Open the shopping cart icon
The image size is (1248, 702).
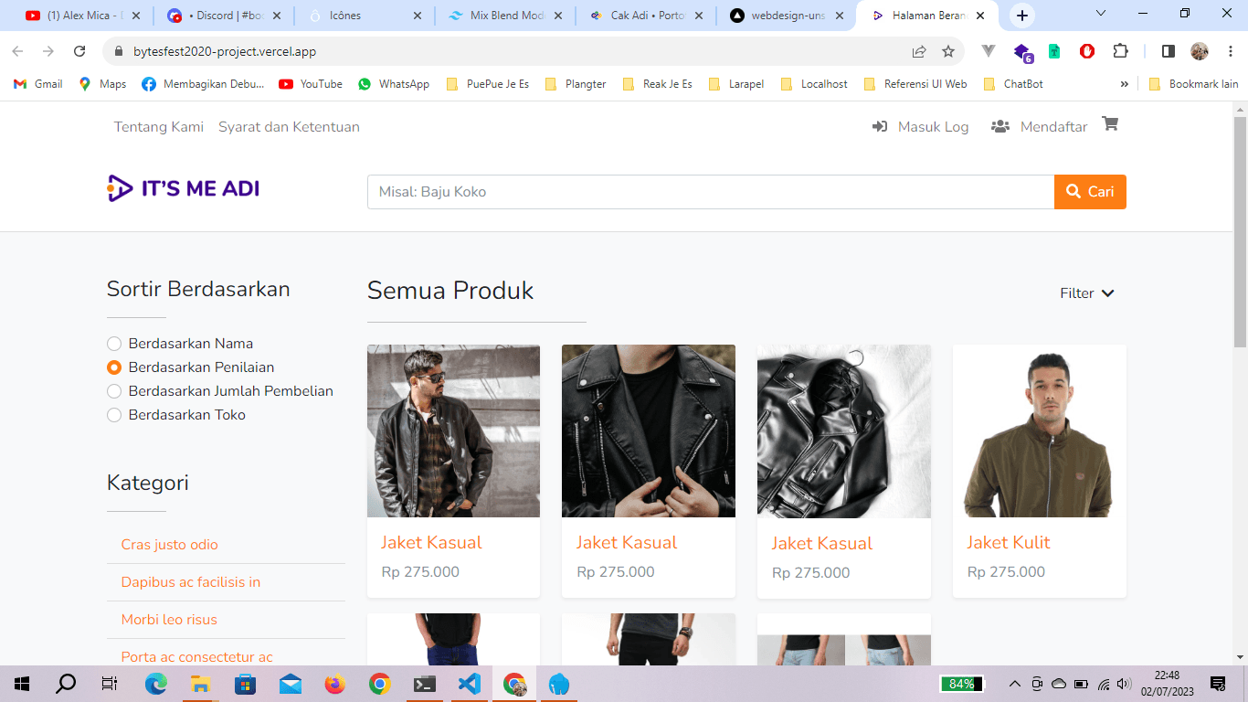(1110, 123)
